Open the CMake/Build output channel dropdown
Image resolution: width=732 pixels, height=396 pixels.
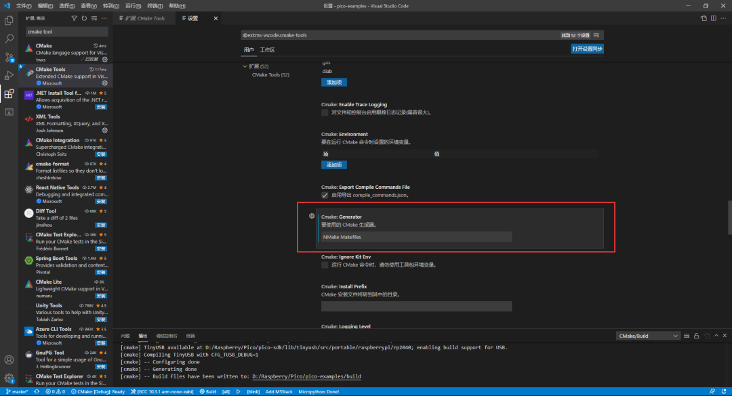click(647, 336)
